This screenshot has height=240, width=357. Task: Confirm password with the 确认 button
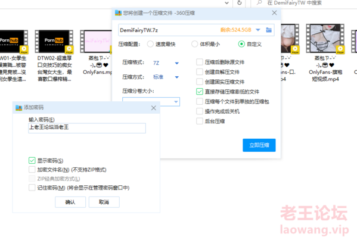[70, 202]
